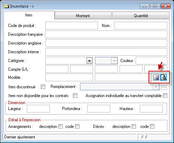Expand the Remplacement dropdown arrow

[156, 87]
